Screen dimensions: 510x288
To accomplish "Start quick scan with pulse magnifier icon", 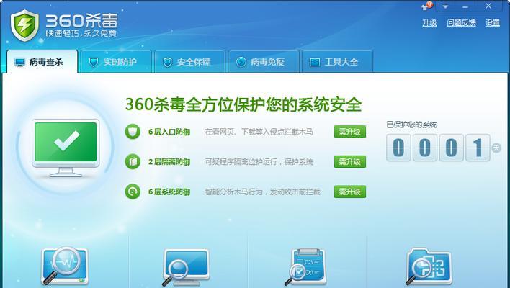I will point(64,266).
